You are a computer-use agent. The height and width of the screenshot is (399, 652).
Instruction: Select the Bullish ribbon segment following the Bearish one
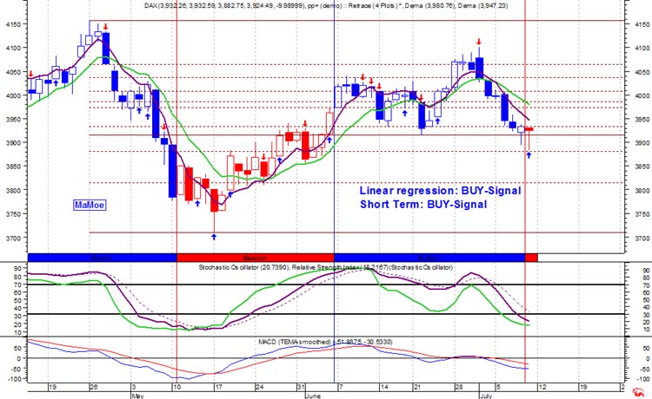(x=429, y=258)
